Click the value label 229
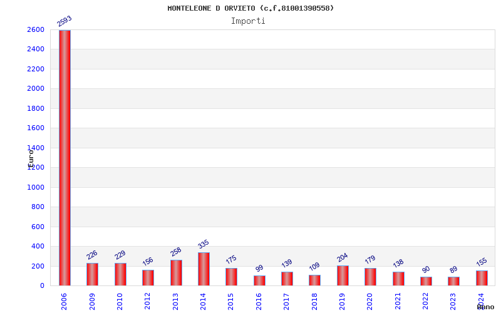 tap(120, 255)
